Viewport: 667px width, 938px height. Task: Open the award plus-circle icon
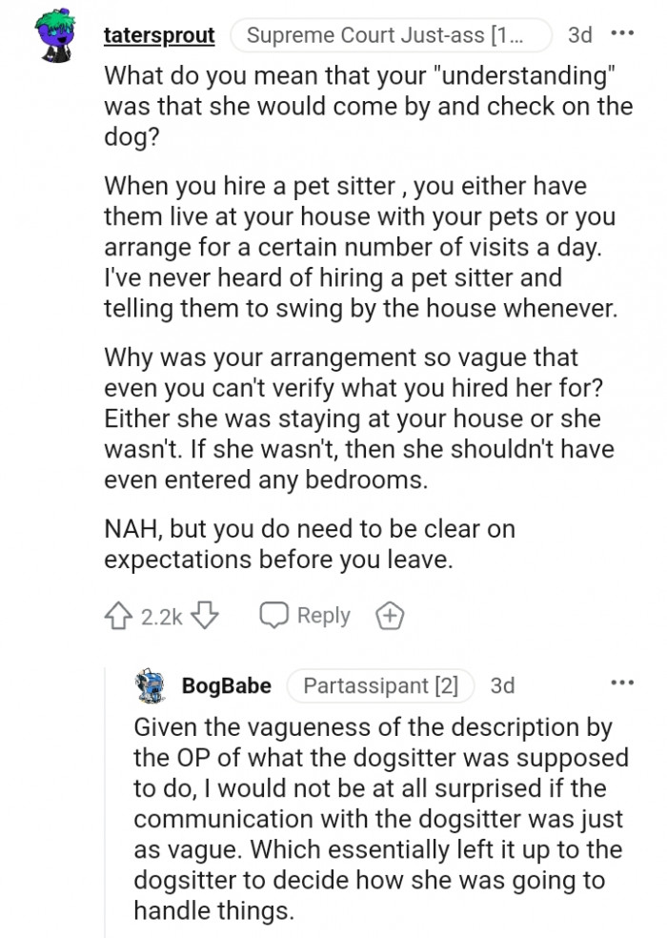(389, 616)
